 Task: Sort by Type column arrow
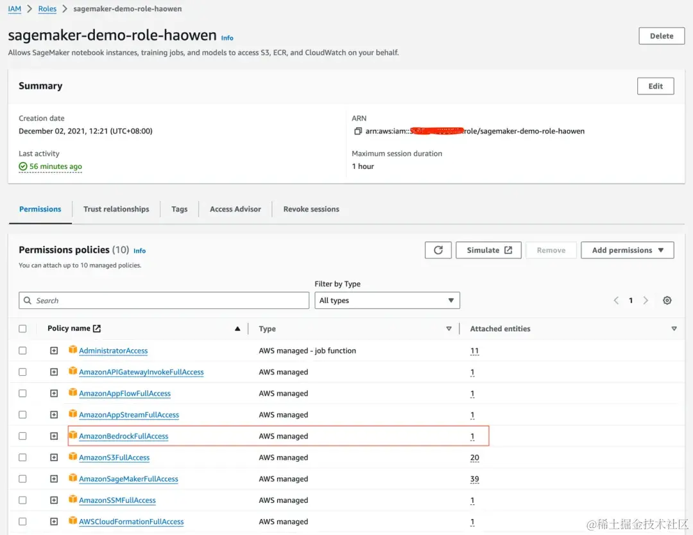449,329
